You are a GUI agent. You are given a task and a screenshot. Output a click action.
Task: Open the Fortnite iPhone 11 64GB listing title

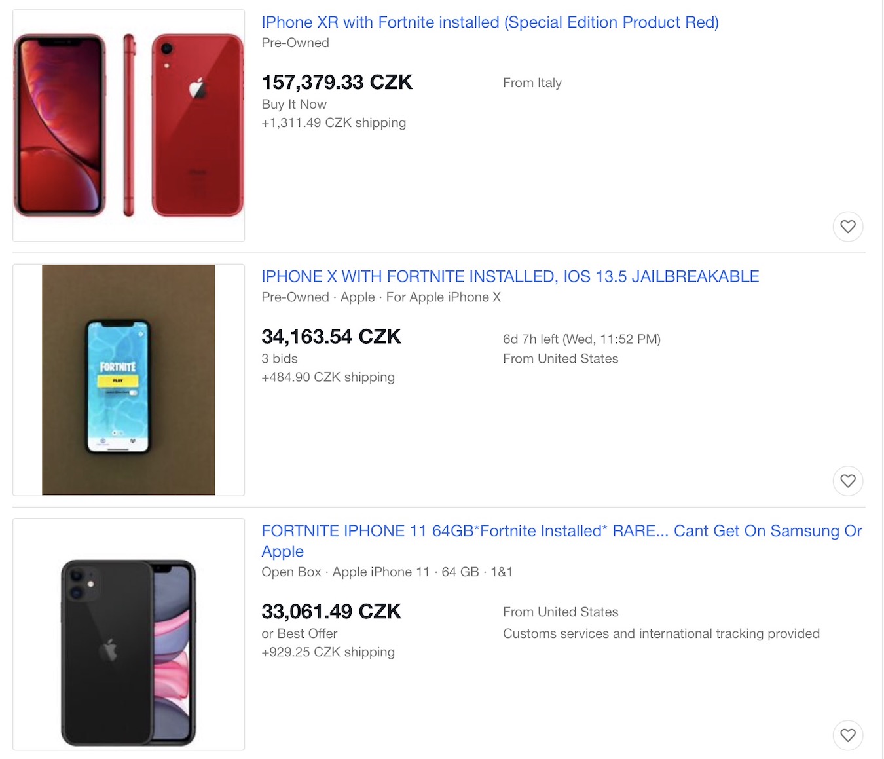561,531
